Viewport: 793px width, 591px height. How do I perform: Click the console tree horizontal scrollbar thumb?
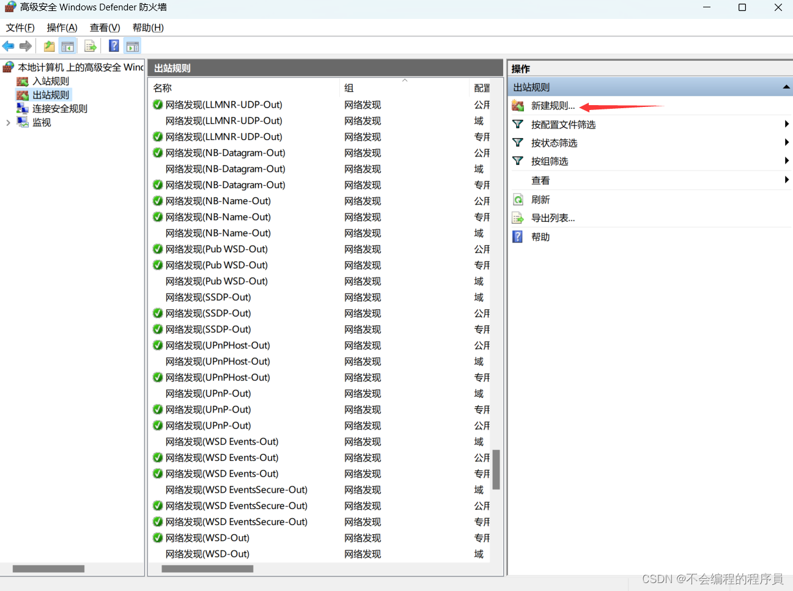click(x=48, y=569)
